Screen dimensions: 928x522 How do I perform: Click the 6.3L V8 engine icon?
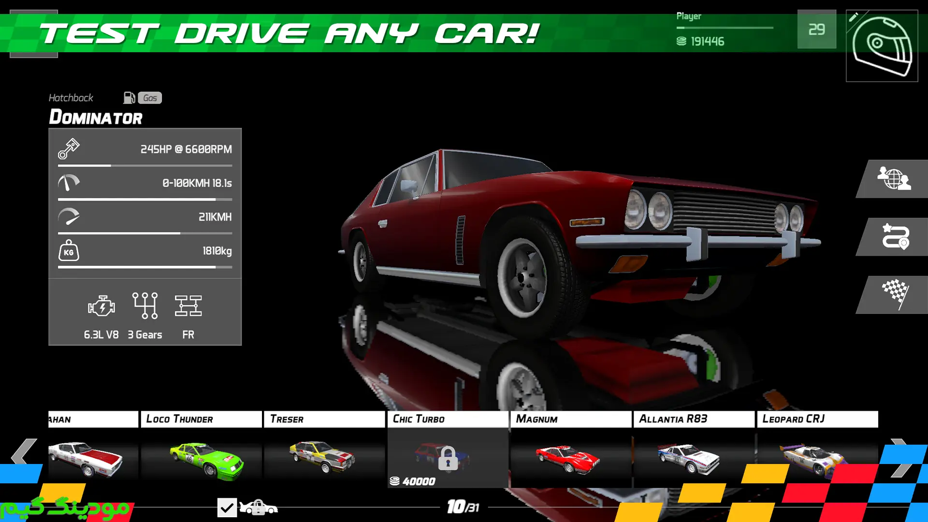pos(101,306)
